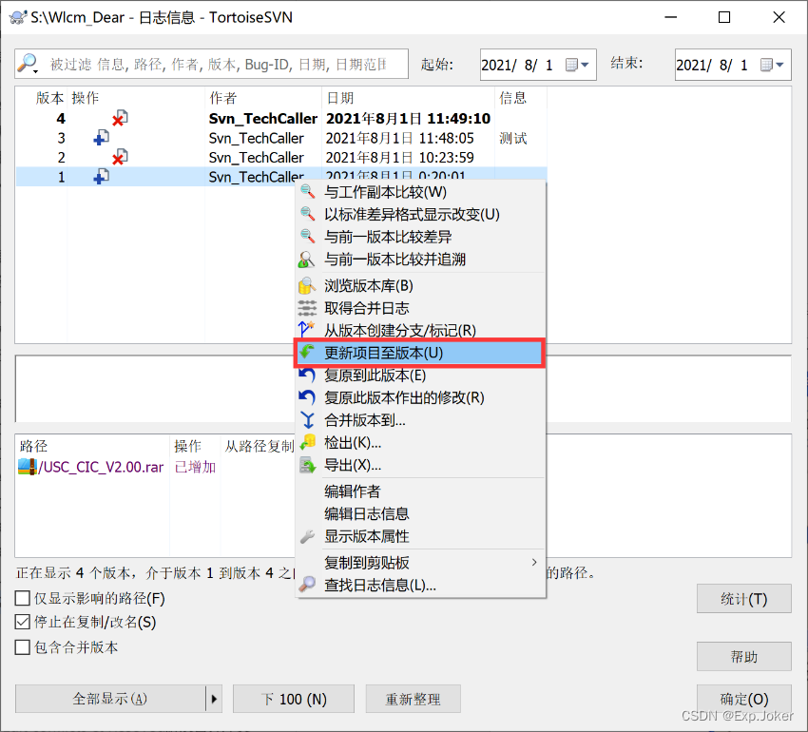Choose 编辑日志信息 menu entry
Screen dimensions: 808x732
[420, 514]
